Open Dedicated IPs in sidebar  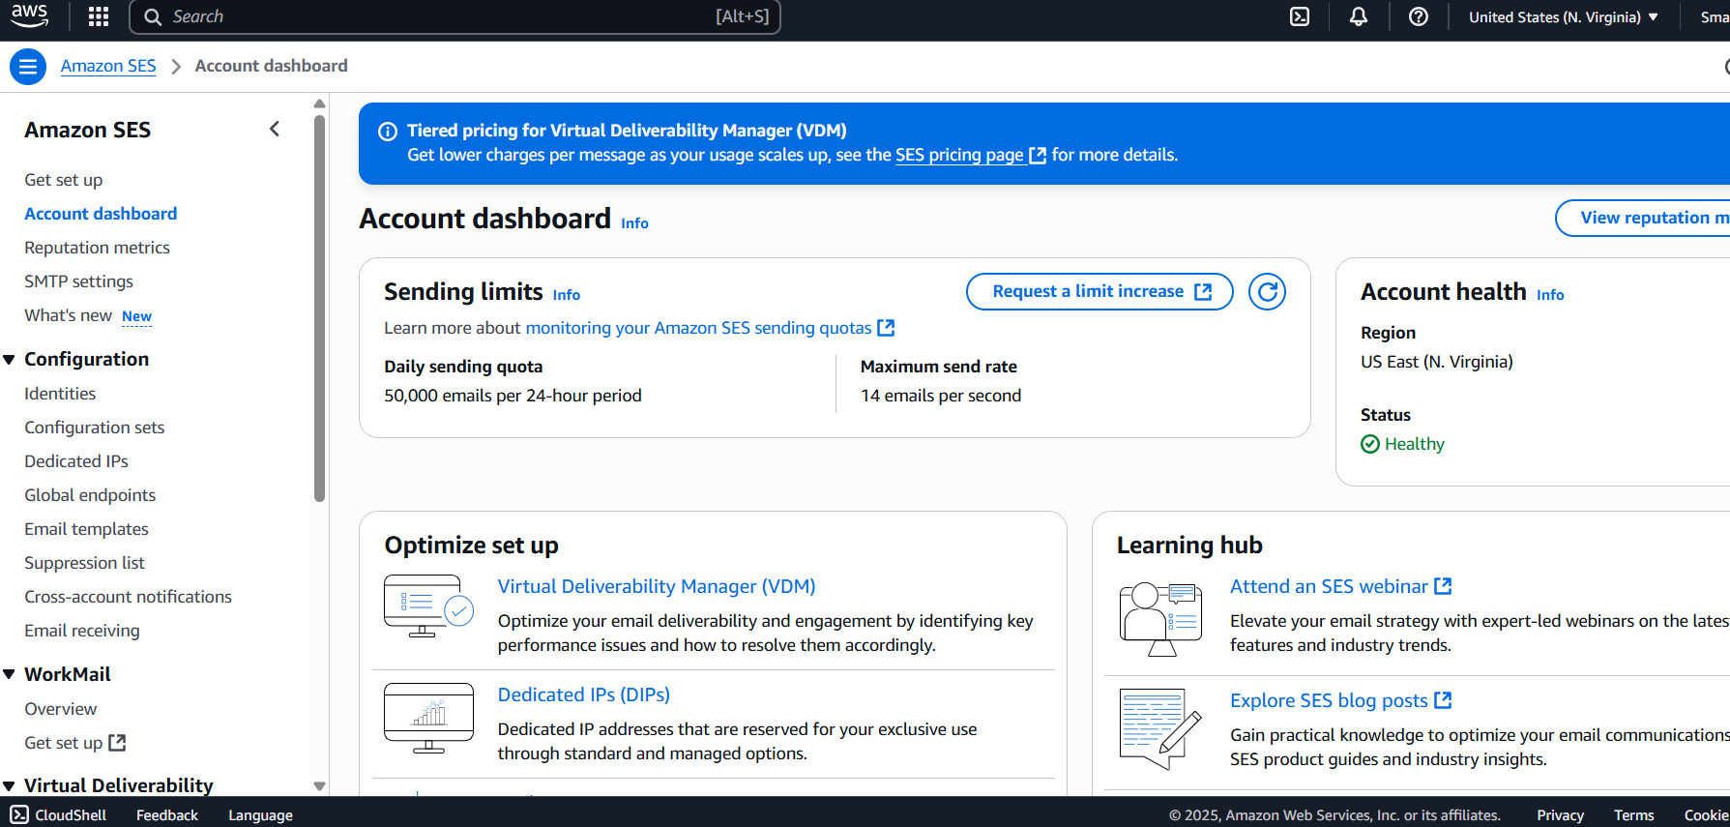pos(75,461)
